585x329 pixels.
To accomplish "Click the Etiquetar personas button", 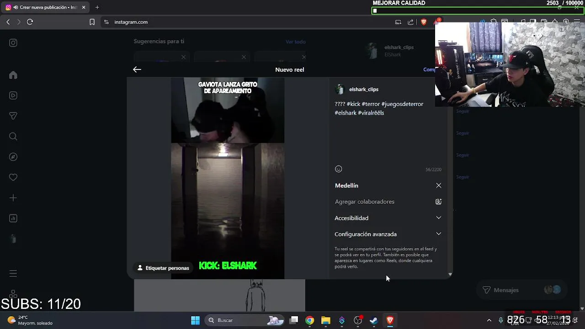I will (x=163, y=268).
